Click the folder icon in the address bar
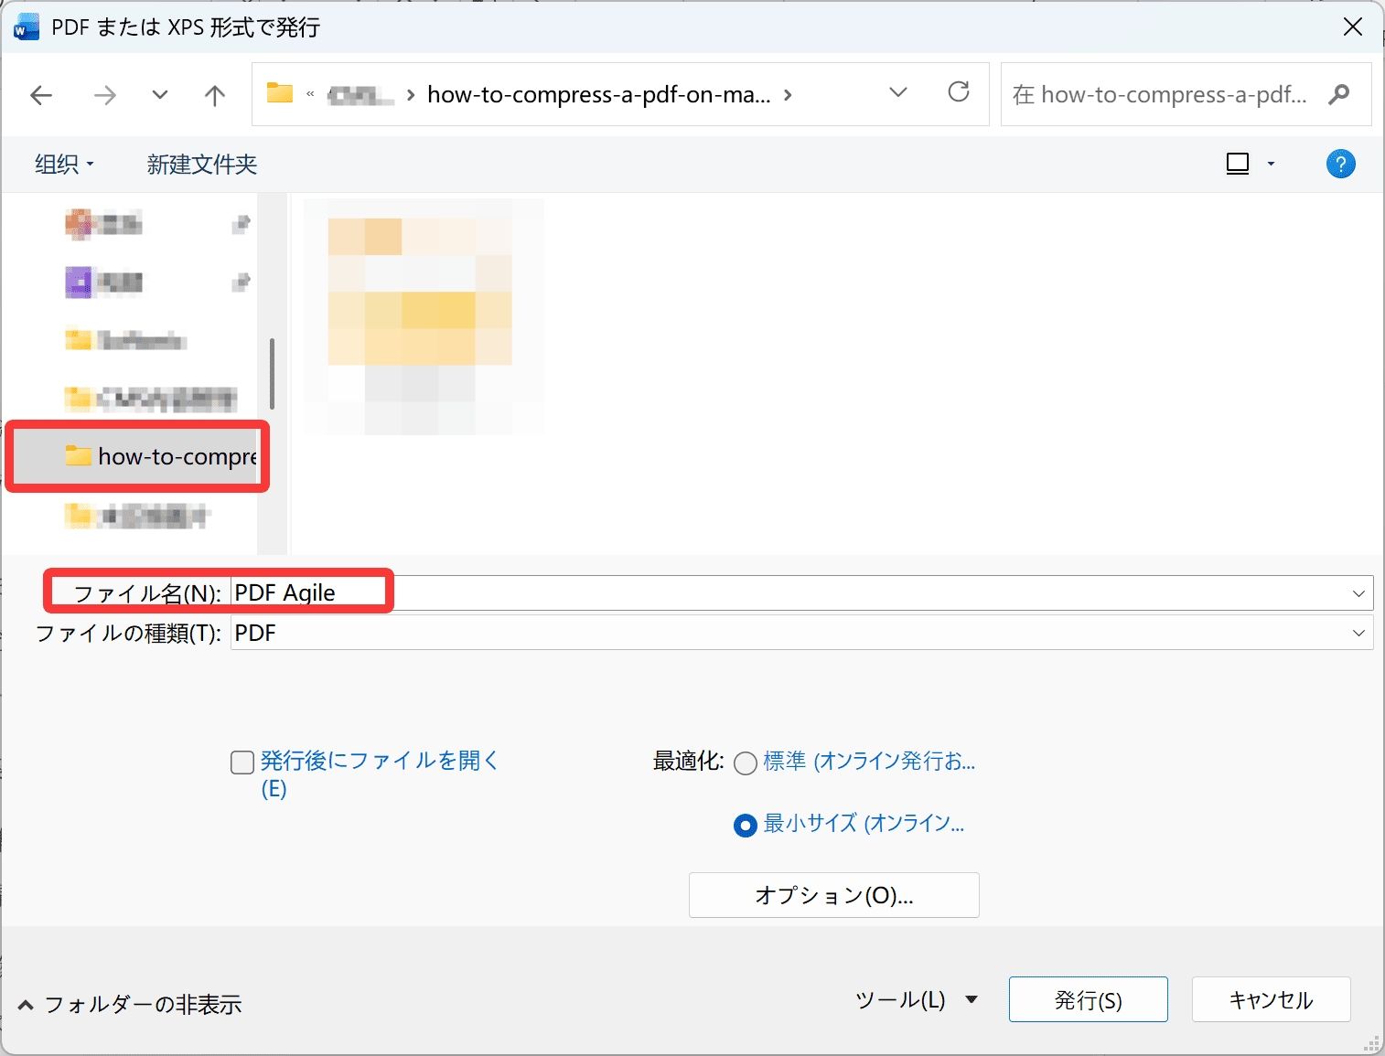This screenshot has height=1056, width=1385. (279, 92)
